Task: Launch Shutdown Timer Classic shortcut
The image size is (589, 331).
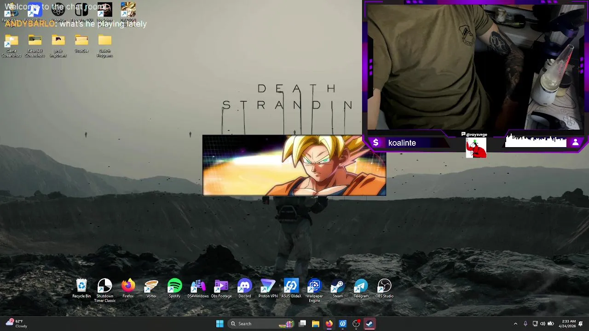Action: point(105,291)
